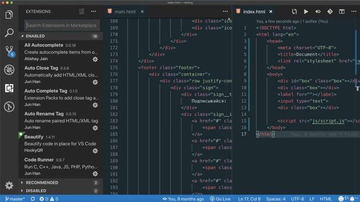
Task: Click the ENABLED count badge 18
Action: point(95,36)
